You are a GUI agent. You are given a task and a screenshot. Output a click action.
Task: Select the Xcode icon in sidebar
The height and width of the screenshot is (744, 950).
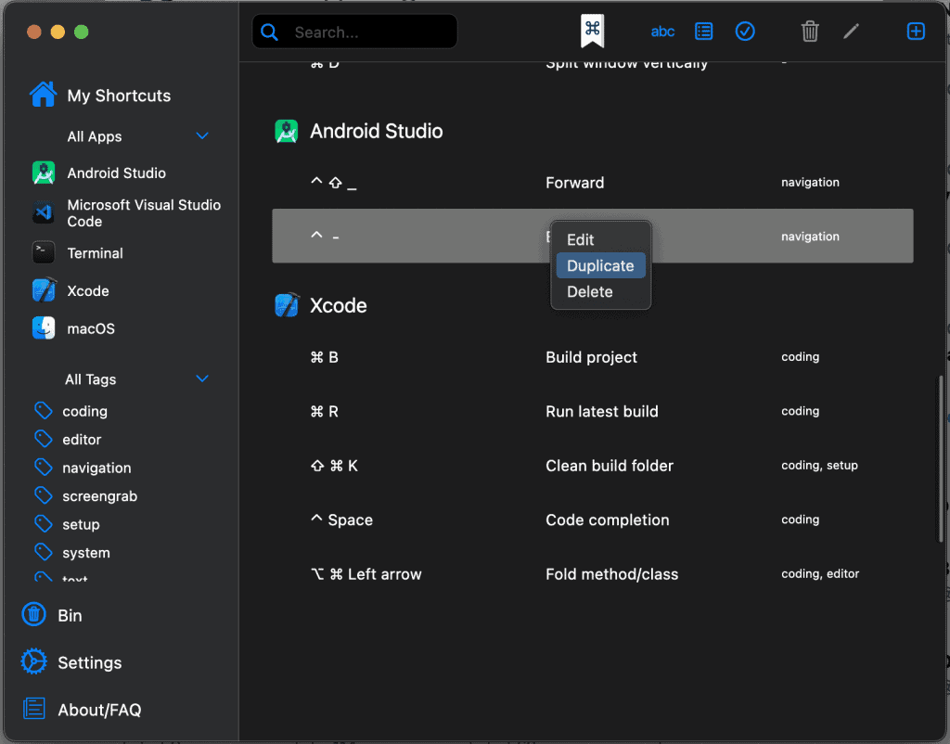(44, 290)
